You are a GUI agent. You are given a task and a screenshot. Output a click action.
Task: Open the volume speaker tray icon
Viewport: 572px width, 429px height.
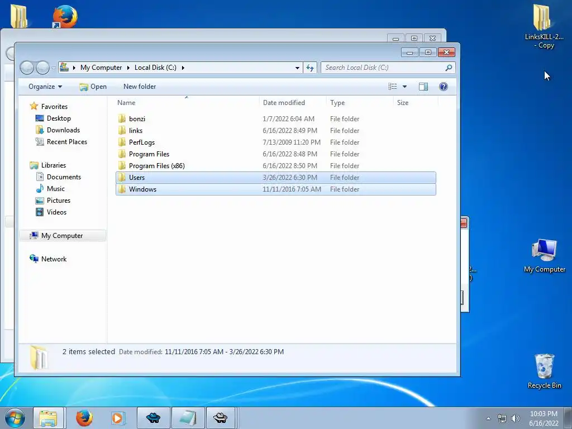click(516, 418)
